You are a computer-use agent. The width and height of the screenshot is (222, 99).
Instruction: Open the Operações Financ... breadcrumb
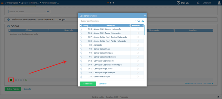click(30, 3)
